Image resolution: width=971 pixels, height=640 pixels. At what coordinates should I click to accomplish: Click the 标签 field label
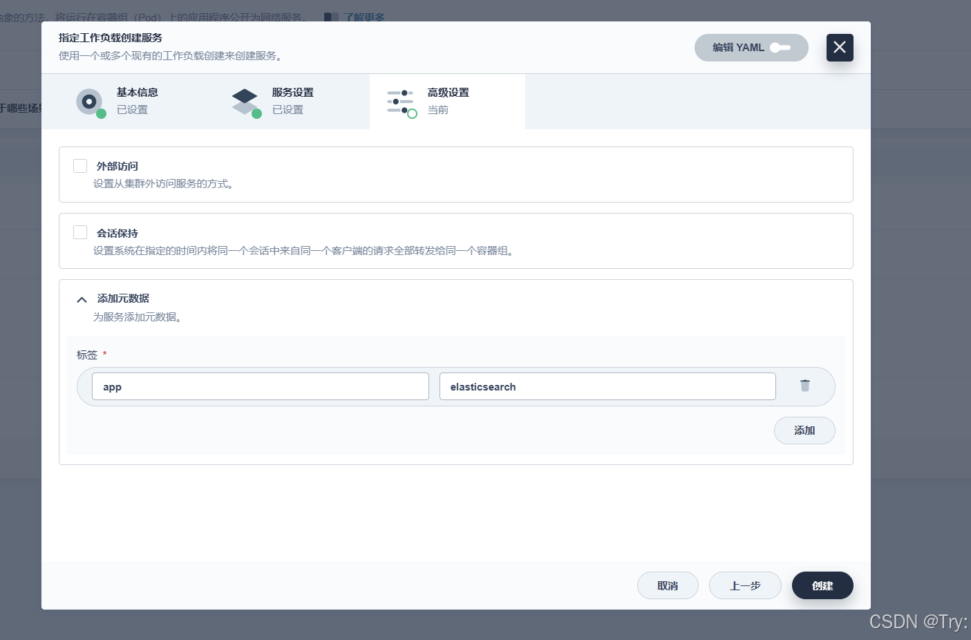87,355
